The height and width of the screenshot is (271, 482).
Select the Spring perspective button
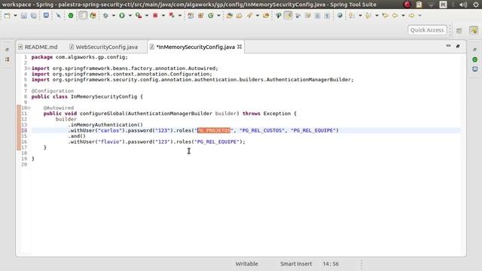tap(474, 30)
